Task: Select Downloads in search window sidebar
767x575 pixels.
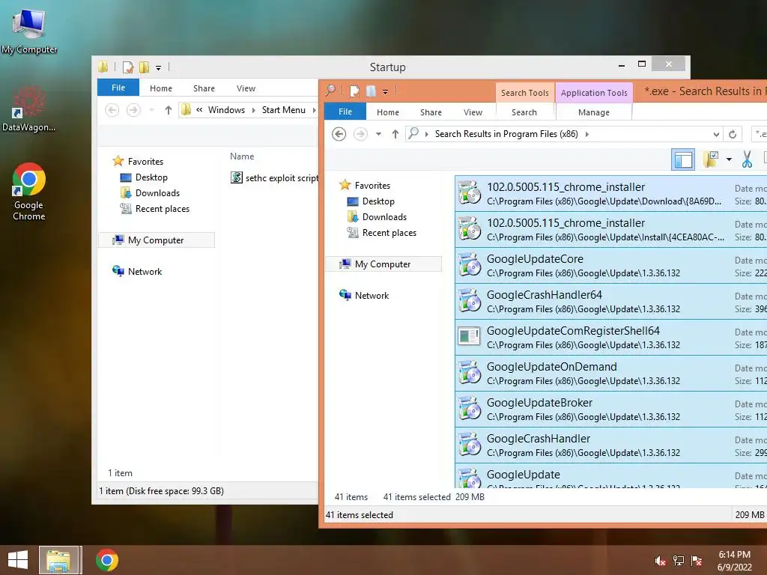Action: (x=384, y=217)
